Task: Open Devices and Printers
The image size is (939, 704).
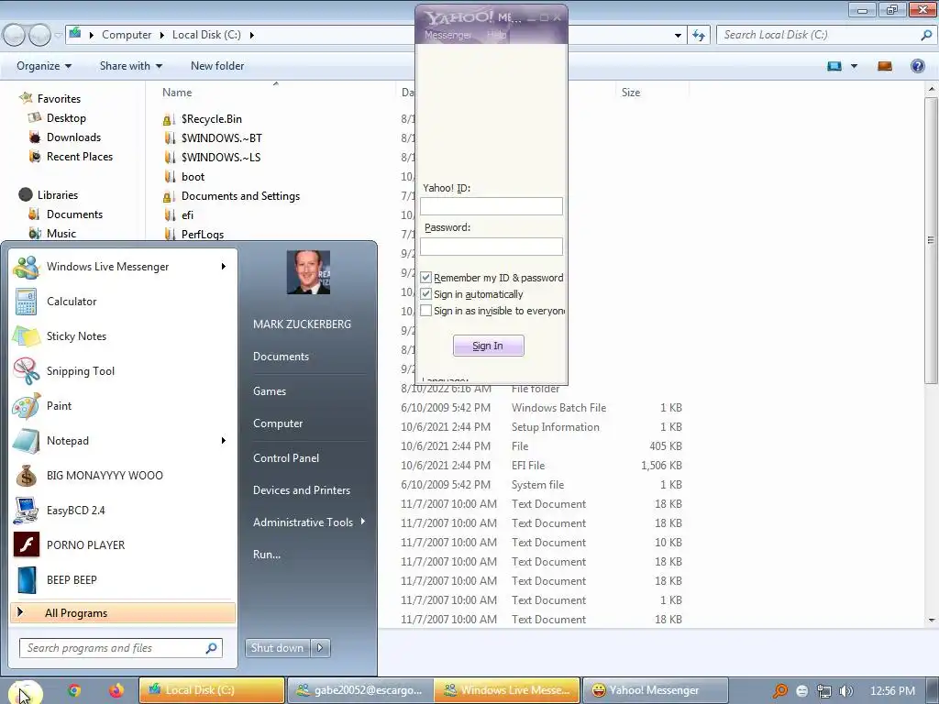Action: point(301,490)
